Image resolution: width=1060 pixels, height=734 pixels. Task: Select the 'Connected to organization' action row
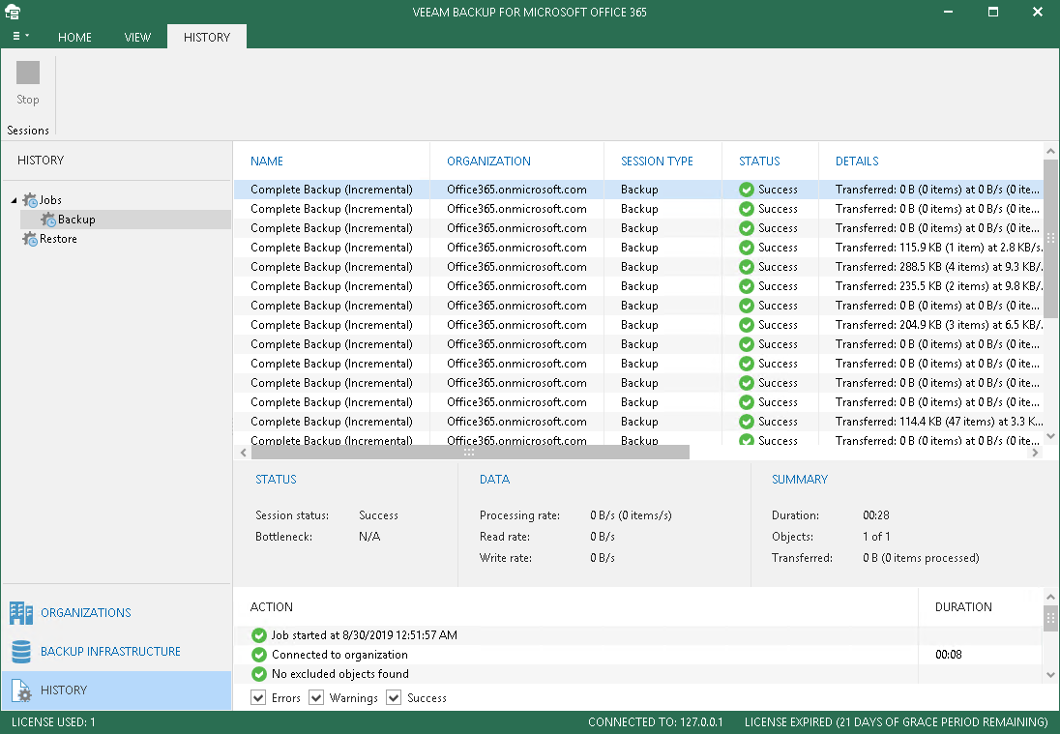point(638,655)
